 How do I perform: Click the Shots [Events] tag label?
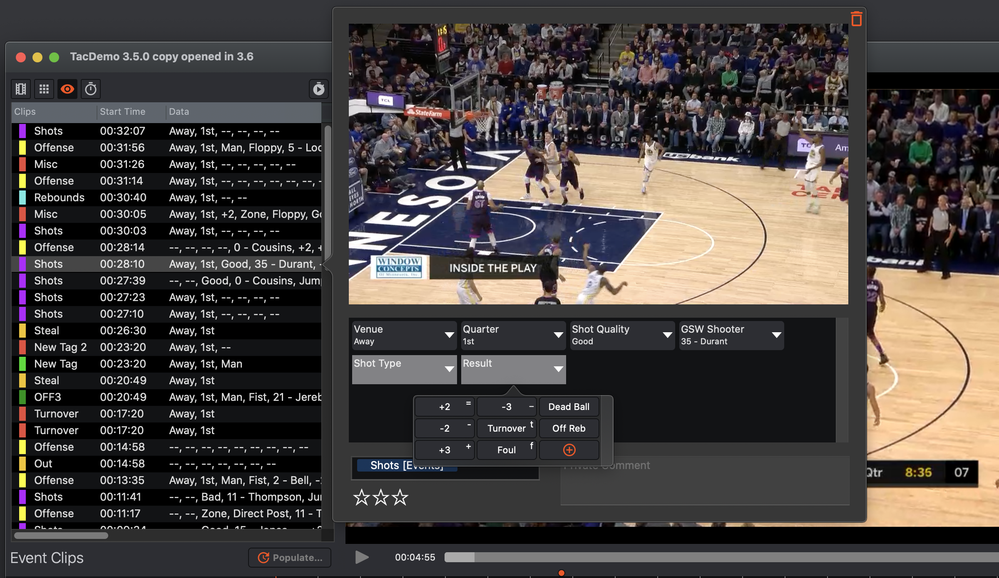tap(407, 465)
